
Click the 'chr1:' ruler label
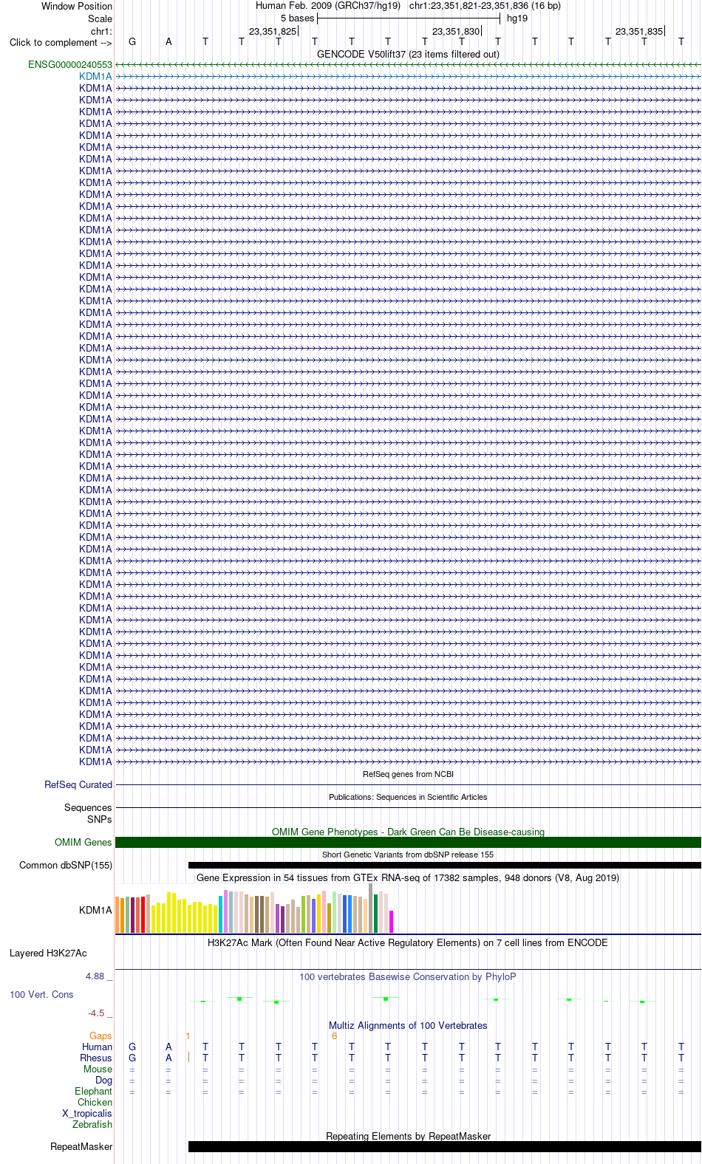(x=101, y=32)
